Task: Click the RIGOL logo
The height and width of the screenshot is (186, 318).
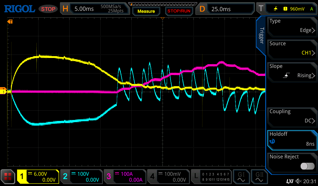Action: pyautogui.click(x=19, y=9)
